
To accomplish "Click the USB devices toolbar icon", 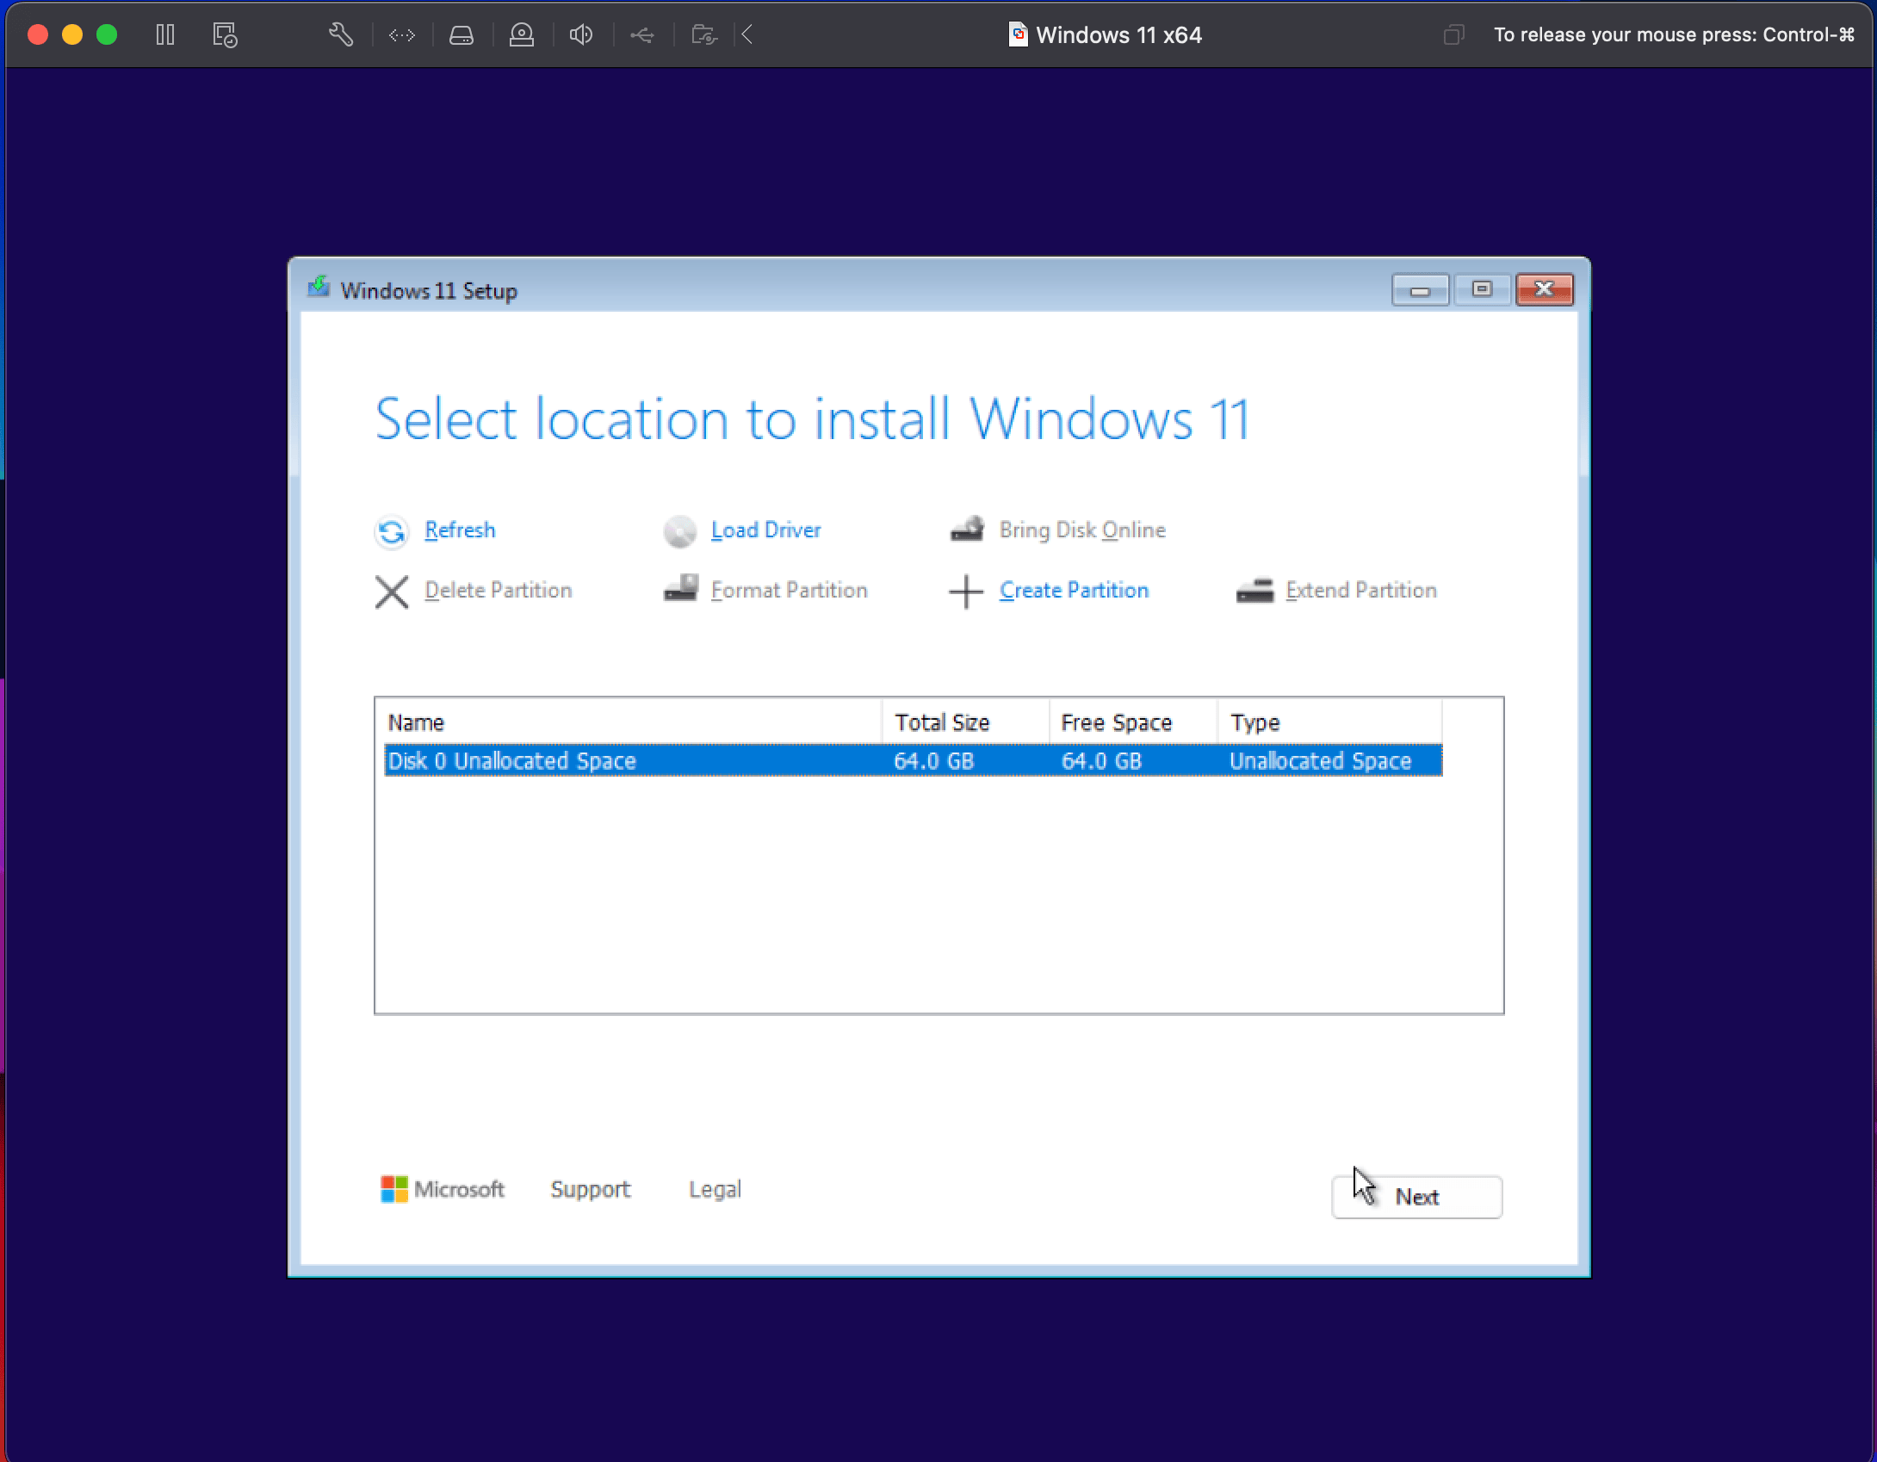I will (x=641, y=34).
